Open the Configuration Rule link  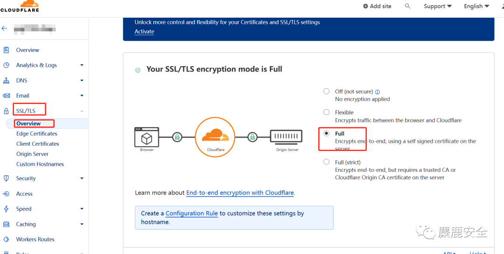pyautogui.click(x=192, y=213)
